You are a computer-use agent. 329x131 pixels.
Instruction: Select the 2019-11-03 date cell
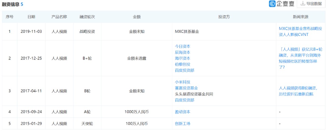(x=31, y=31)
